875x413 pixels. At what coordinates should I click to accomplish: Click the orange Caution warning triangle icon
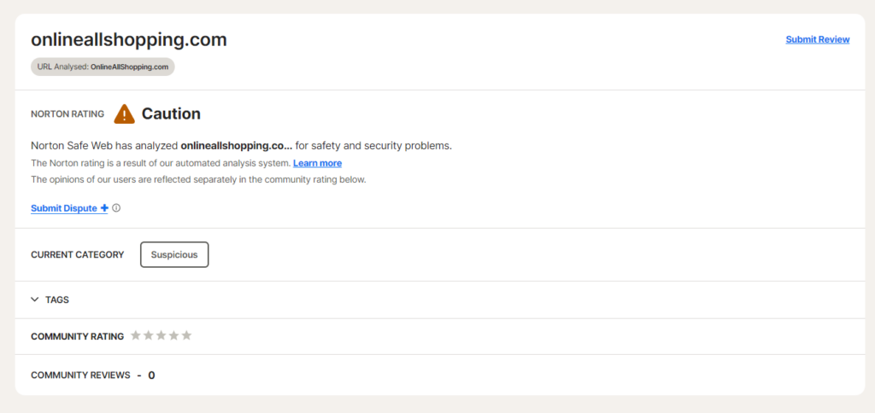click(125, 113)
